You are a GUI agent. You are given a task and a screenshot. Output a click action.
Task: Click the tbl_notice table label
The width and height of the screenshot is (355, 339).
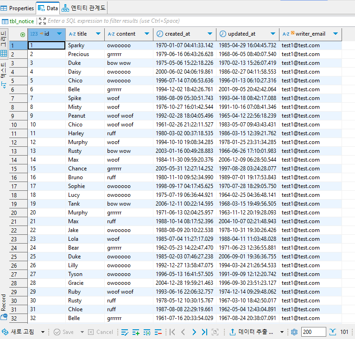(x=22, y=21)
